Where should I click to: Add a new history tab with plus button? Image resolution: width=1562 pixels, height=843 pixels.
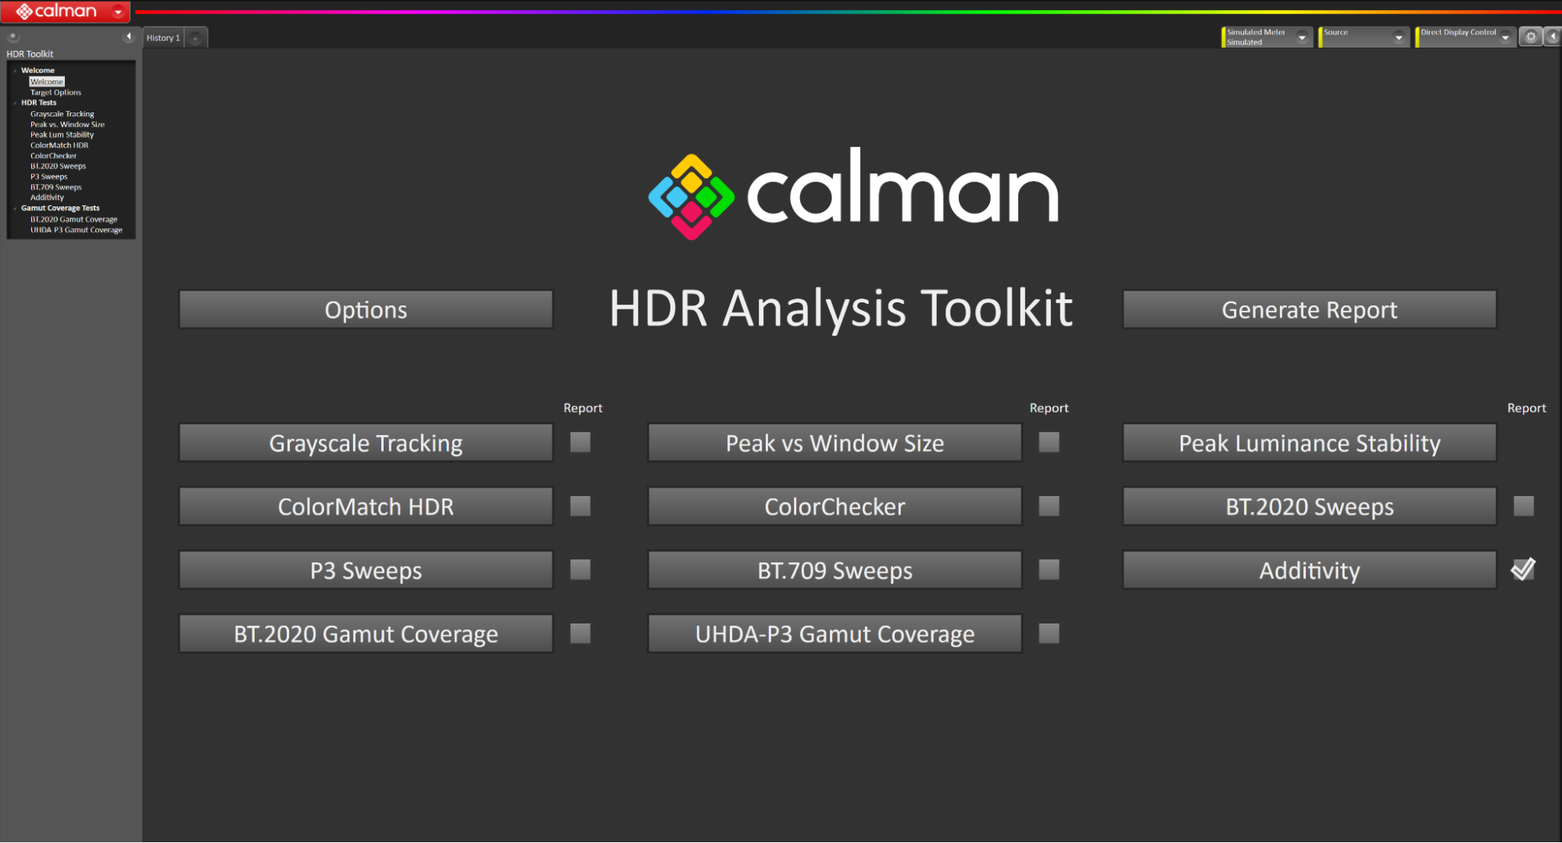click(196, 38)
